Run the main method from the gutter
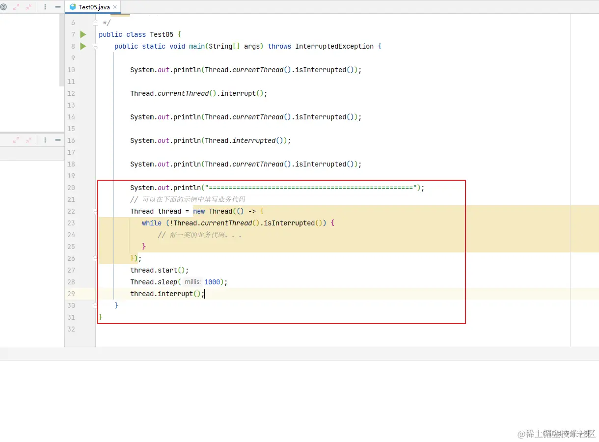 (x=83, y=46)
